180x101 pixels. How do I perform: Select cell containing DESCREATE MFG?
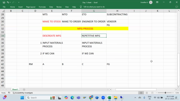tap(52, 36)
